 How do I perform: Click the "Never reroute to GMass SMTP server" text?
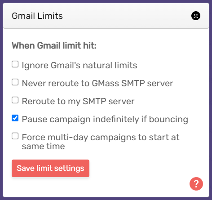click(x=97, y=83)
